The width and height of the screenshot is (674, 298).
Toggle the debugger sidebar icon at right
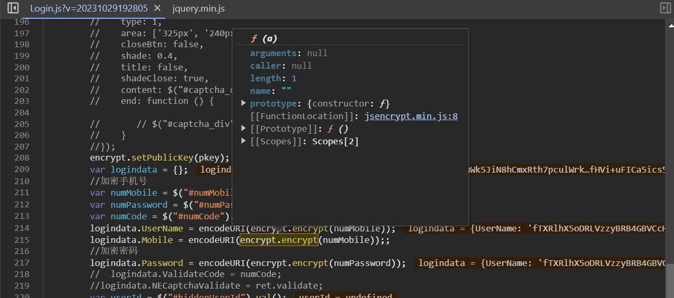[665, 8]
